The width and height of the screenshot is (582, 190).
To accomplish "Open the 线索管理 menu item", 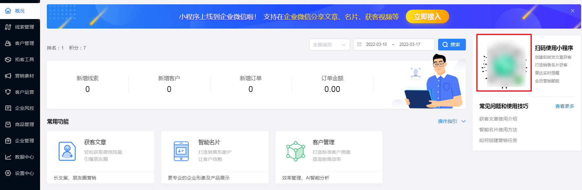I will point(20,27).
